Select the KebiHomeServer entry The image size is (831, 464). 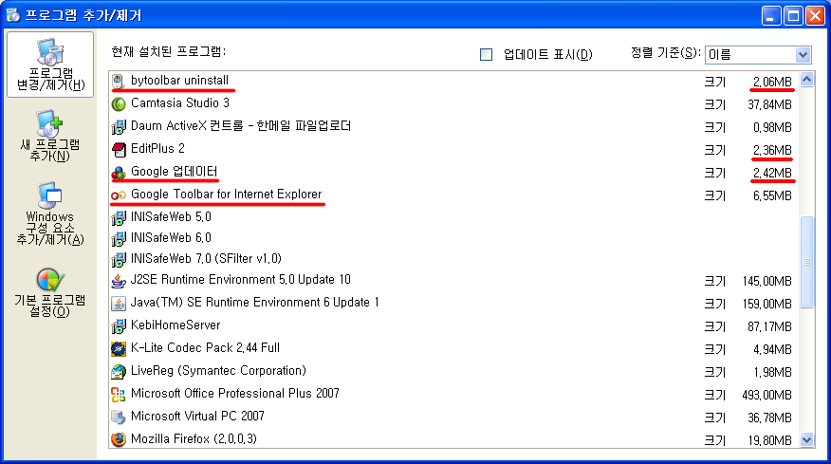[x=175, y=325]
